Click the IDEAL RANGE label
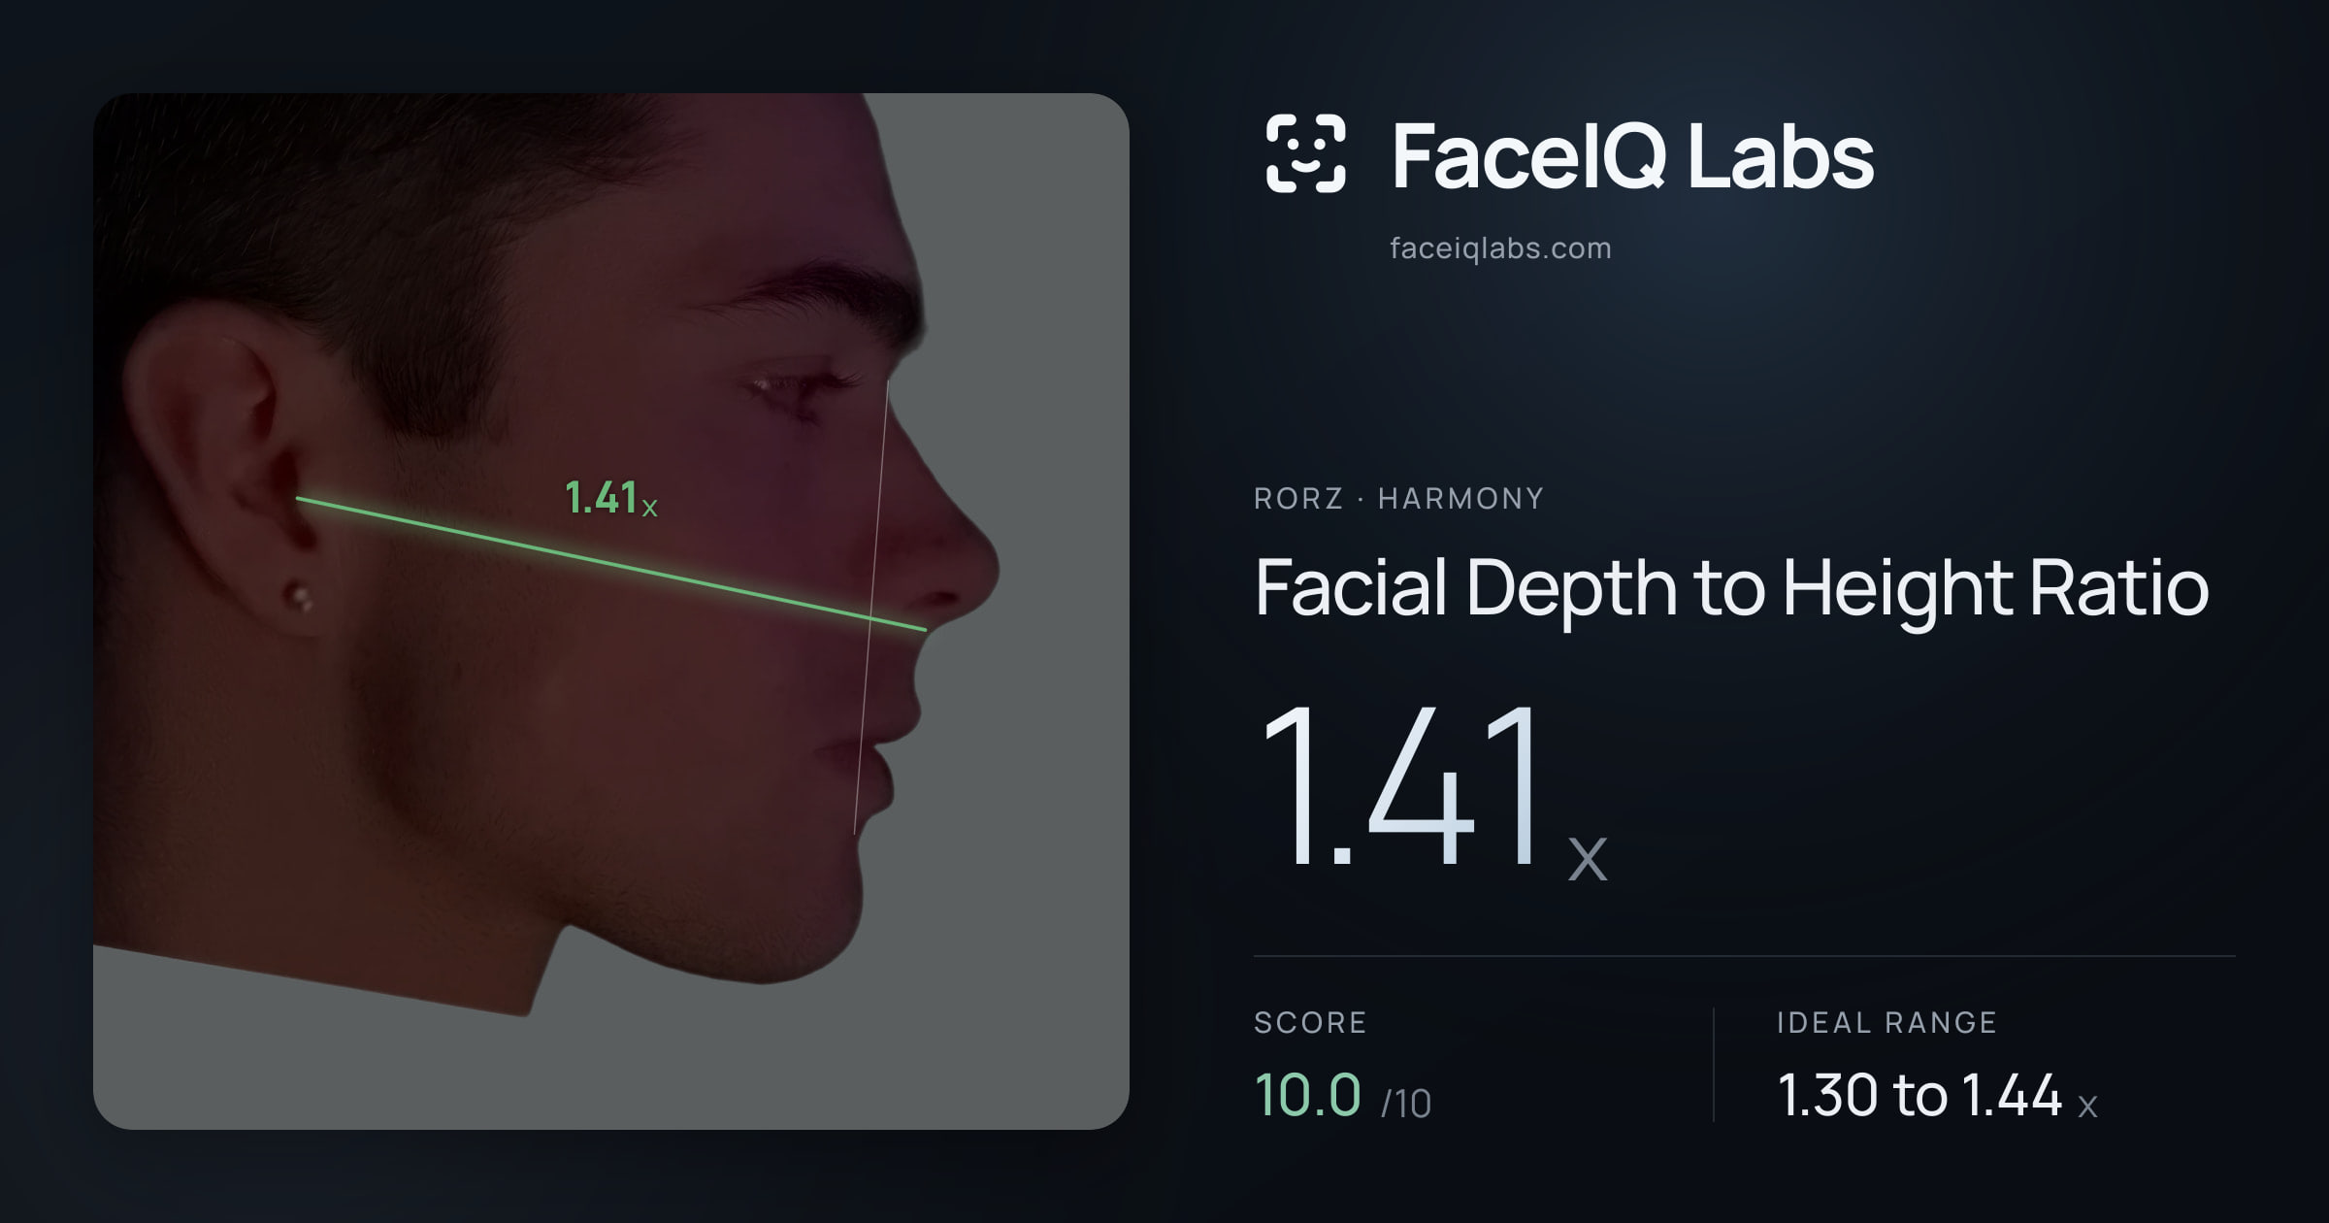This screenshot has width=2329, height=1223. tap(1886, 1022)
